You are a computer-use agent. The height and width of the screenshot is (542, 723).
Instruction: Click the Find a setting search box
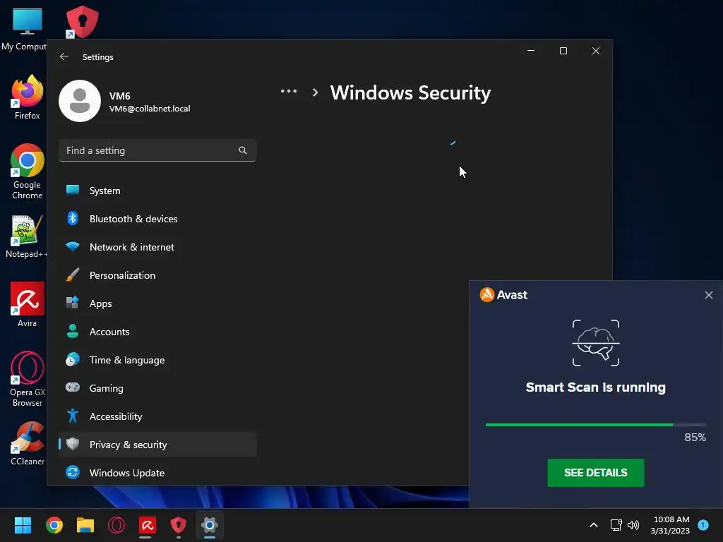(157, 150)
